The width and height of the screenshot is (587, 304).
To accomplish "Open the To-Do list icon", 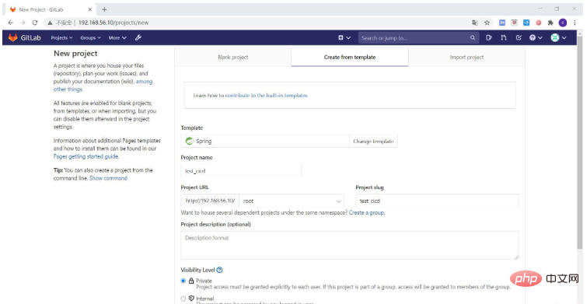I will [519, 38].
